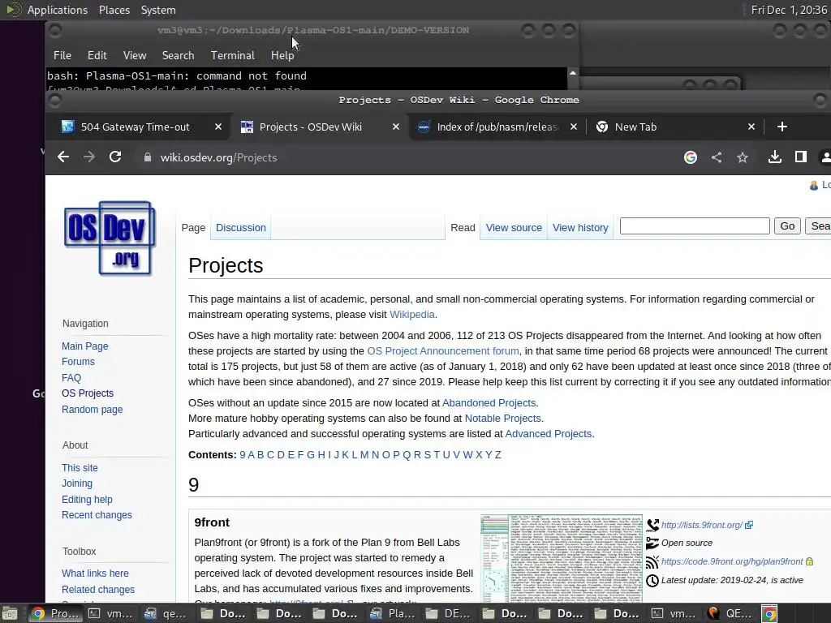831x623 pixels.
Task: Open the Abandoned Projects link
Action: click(489, 402)
